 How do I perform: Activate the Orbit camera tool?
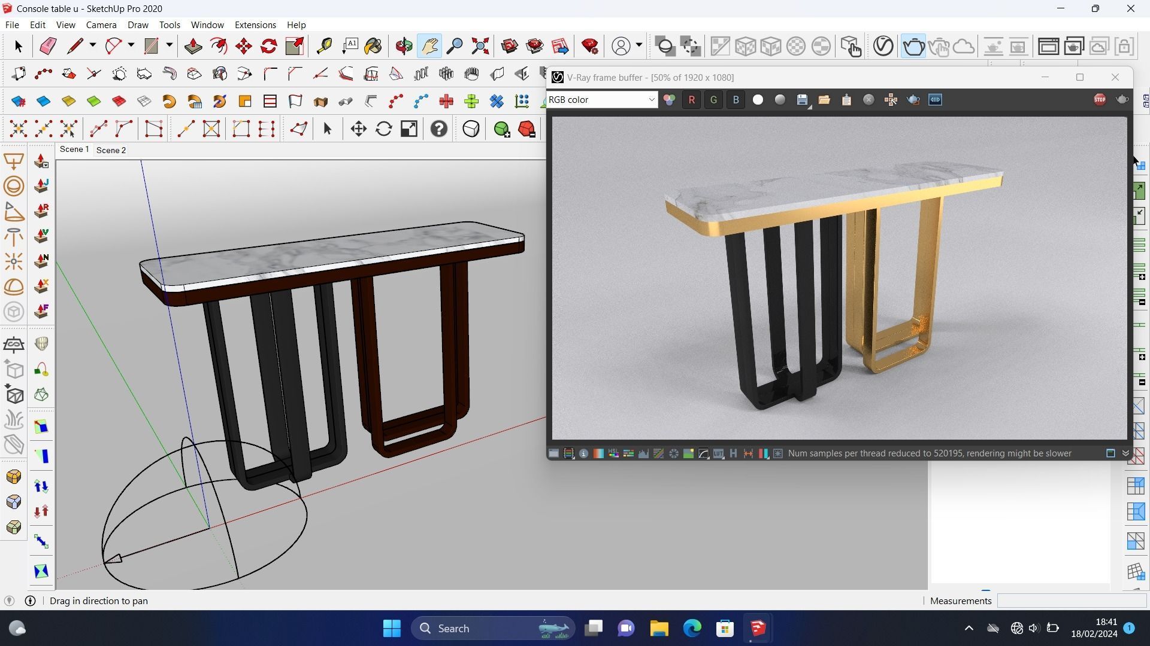click(x=404, y=46)
